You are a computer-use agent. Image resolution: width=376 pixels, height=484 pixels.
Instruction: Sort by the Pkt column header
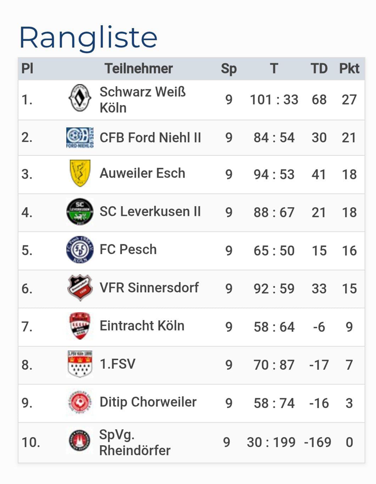click(349, 68)
